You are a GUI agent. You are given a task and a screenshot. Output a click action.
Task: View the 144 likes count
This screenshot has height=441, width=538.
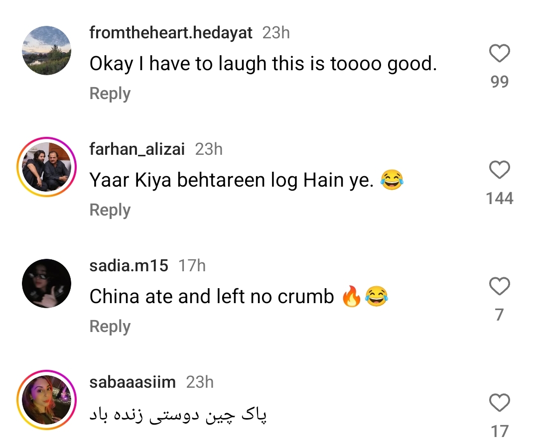click(499, 199)
